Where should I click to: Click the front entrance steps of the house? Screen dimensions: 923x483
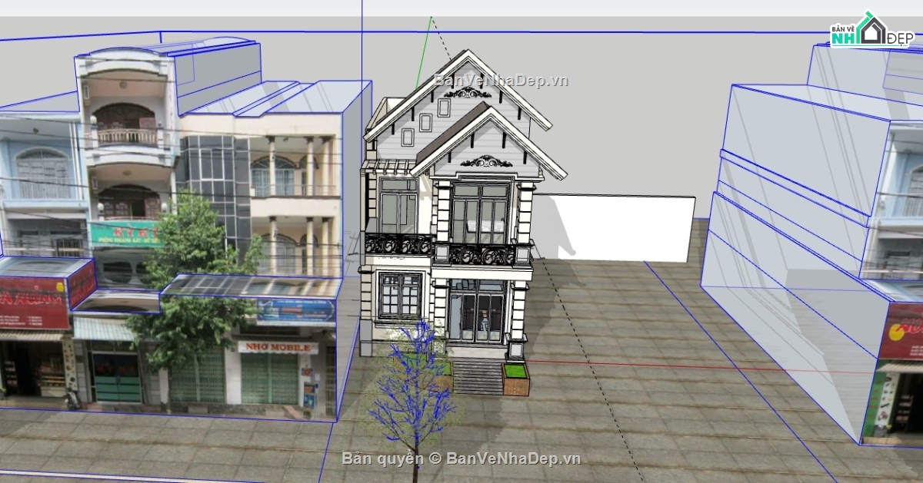tap(478, 377)
